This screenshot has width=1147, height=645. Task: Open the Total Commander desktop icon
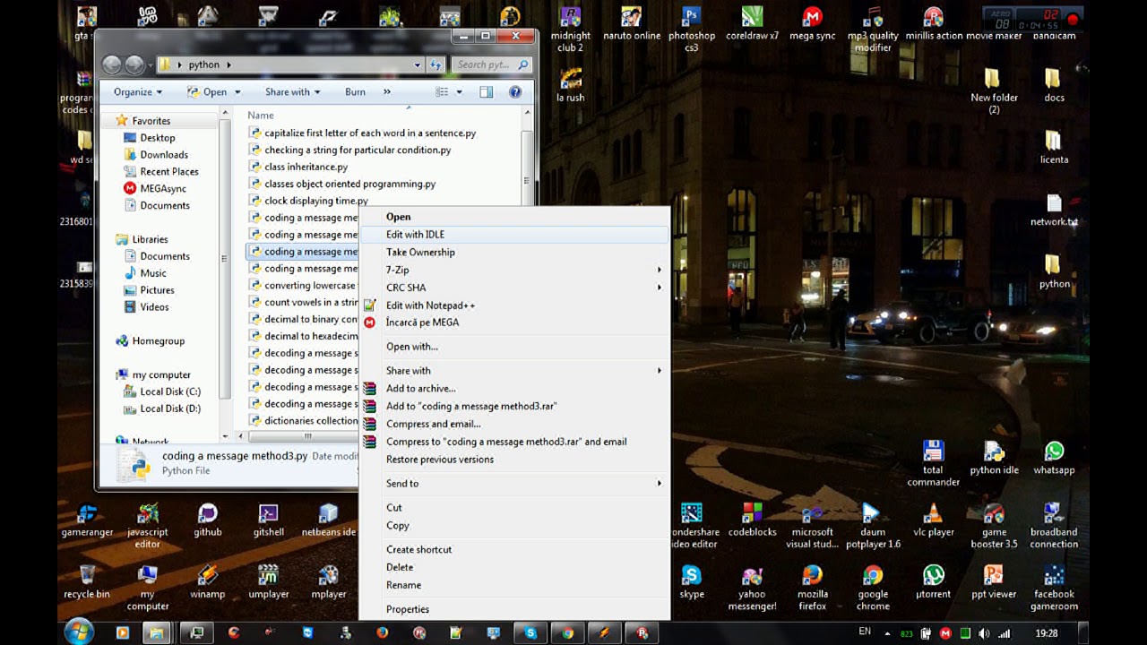933,452
